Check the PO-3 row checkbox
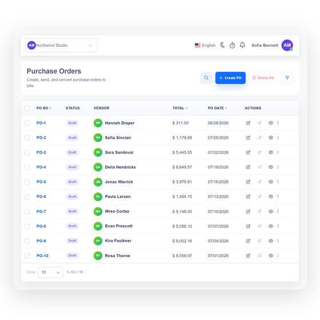 tap(27, 153)
